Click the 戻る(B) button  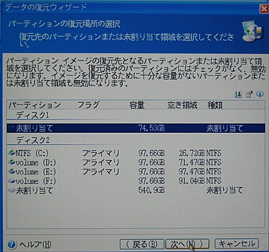click(142, 244)
